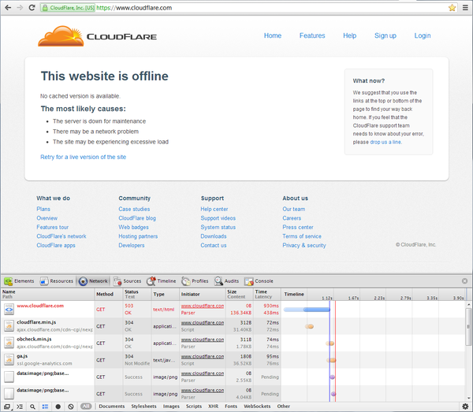Filter network by WebSockets
The image size is (473, 412).
tap(257, 406)
